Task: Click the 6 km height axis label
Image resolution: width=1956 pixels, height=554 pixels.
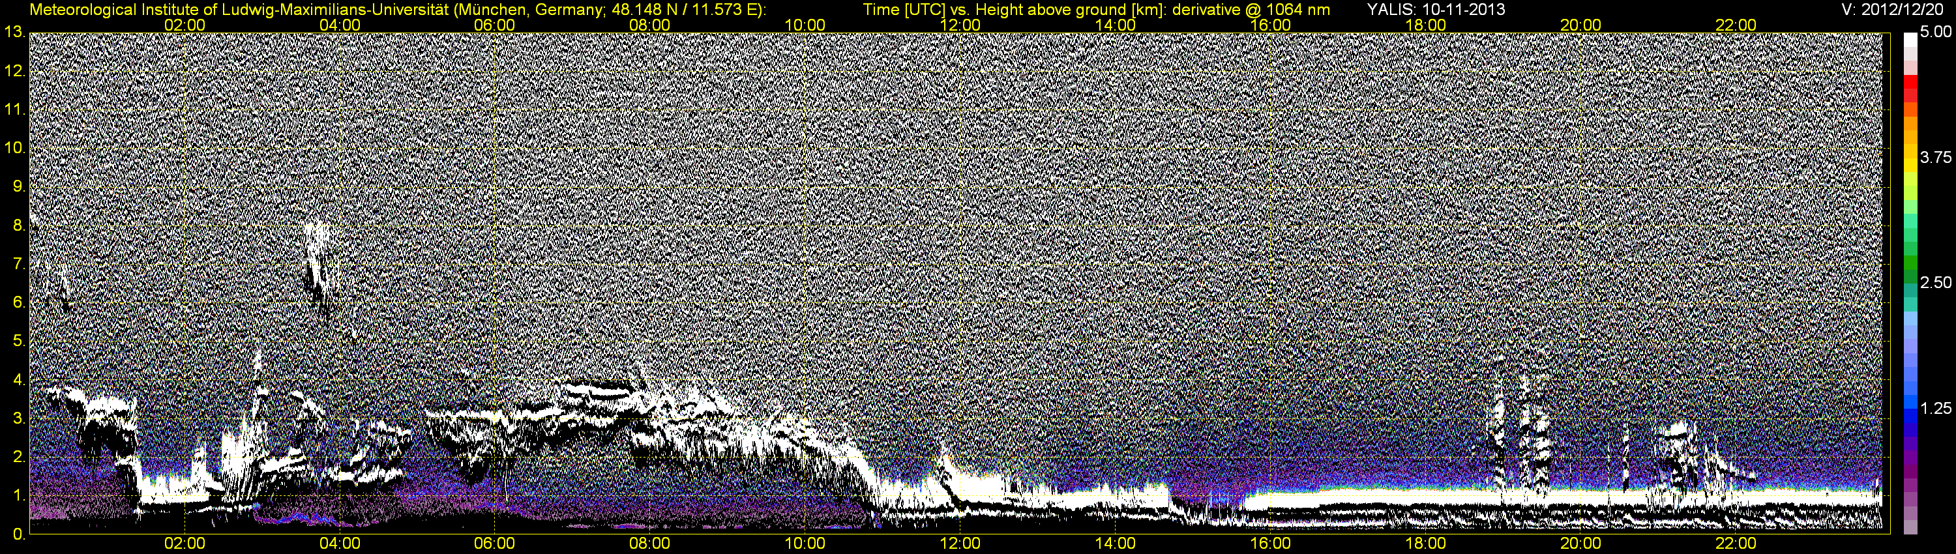Action: click(x=19, y=303)
